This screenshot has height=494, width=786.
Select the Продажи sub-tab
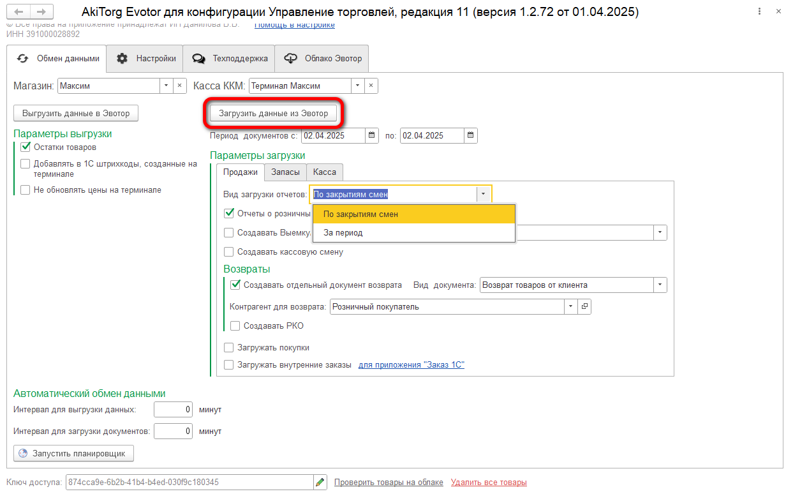(241, 172)
